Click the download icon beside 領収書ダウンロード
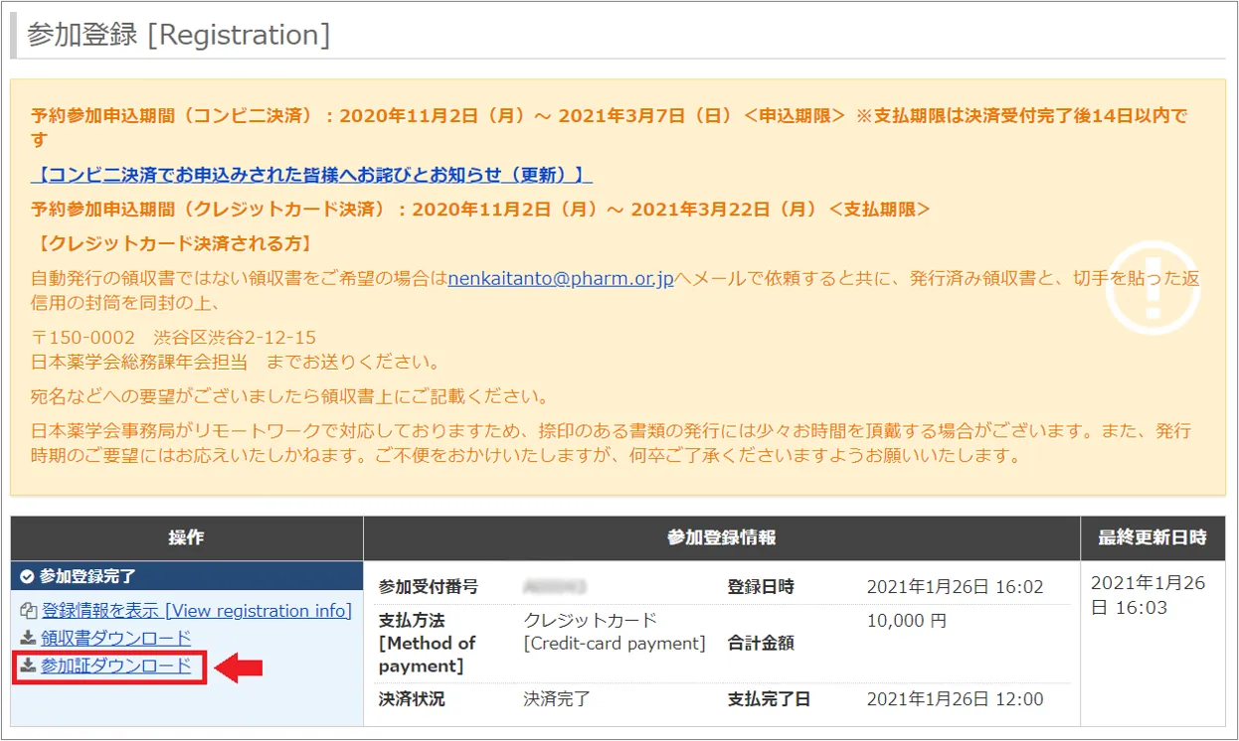The image size is (1239, 741). point(28,639)
